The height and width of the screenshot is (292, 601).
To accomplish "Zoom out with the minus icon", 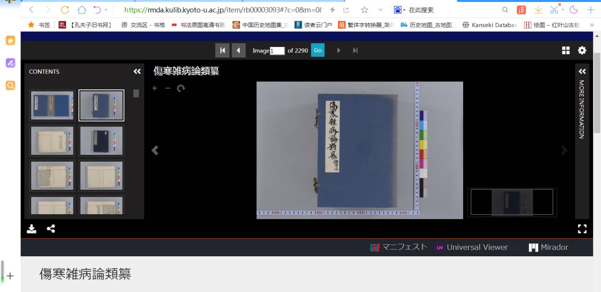I will coord(167,88).
